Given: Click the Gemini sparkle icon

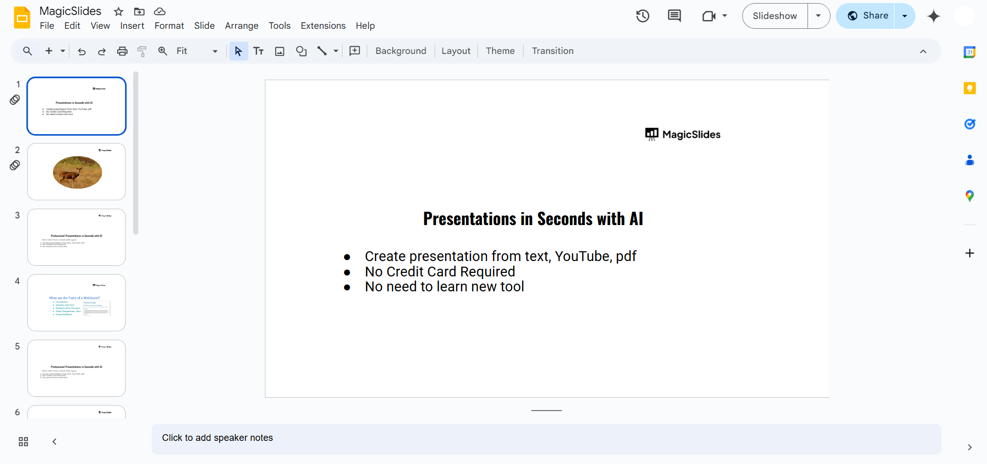Looking at the screenshot, I should pyautogui.click(x=933, y=16).
